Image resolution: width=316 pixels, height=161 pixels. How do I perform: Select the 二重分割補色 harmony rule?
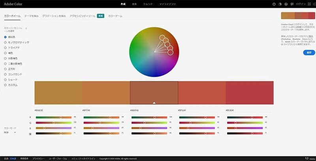coord(13,64)
